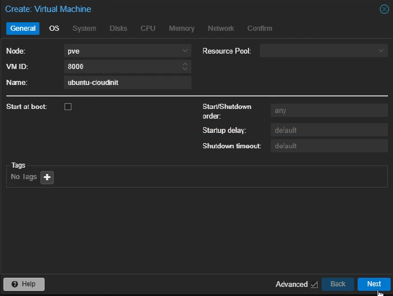Close the Create Virtual Machine dialog
The height and width of the screenshot is (296, 393).
384,9
